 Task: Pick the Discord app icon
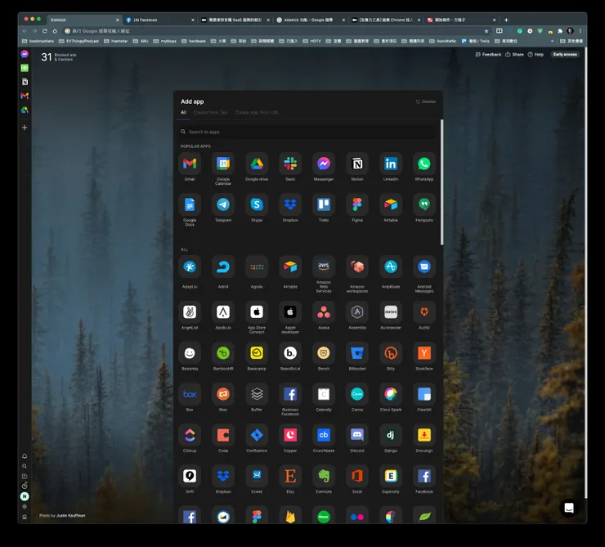(x=357, y=435)
